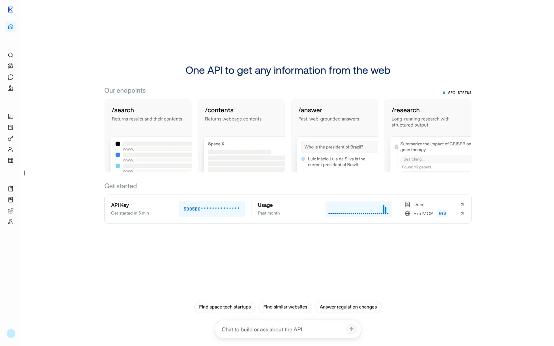This screenshot has width=554, height=346.
Task: Open the webhook icon in sidebar
Action: coord(11,222)
